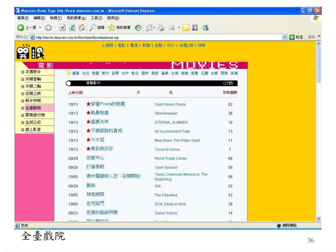Image resolution: width=336 pixels, height=252 pixels.
Task: Click the yellow arrow beside 基隆
Action: click(68, 73)
